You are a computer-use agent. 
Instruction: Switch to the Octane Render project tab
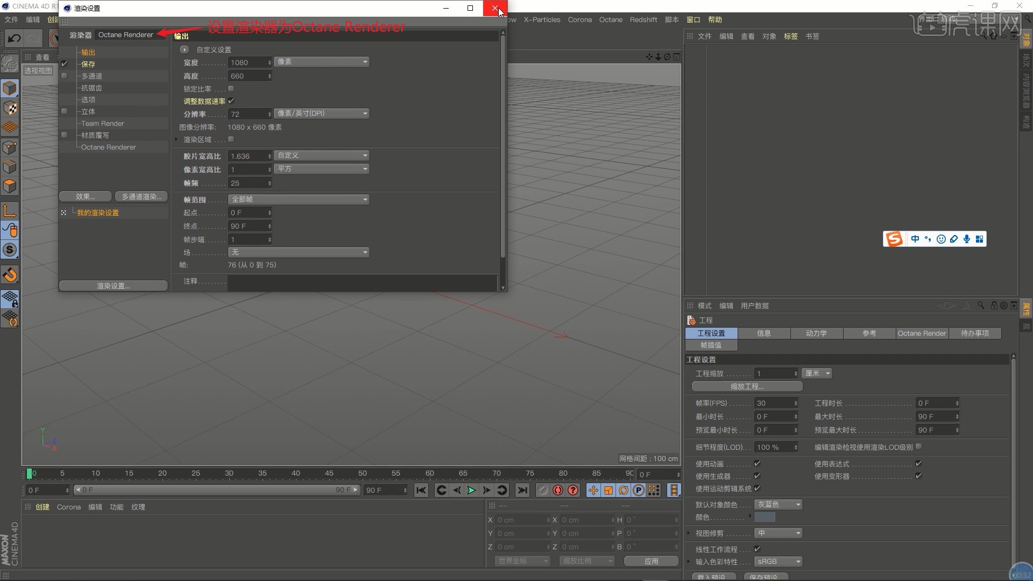click(x=922, y=334)
